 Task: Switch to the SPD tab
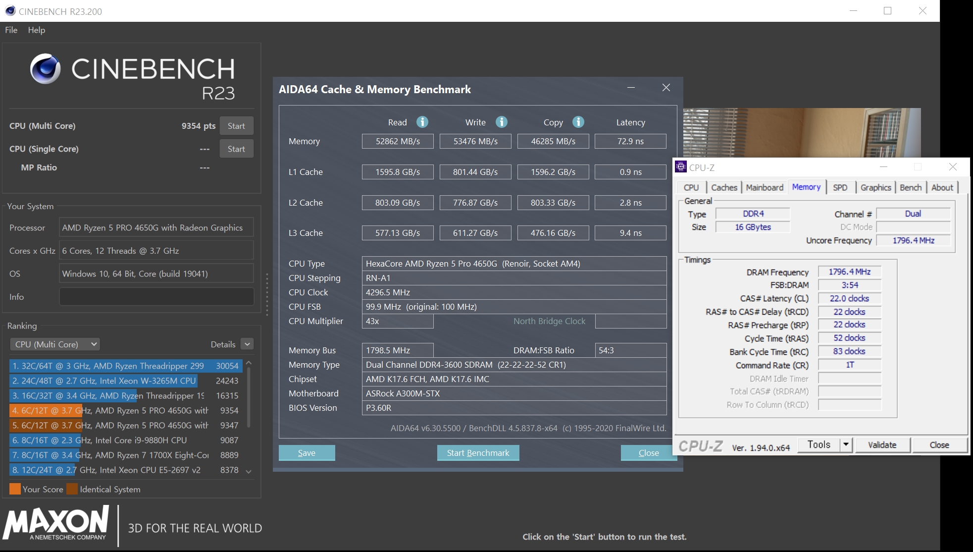coord(840,187)
